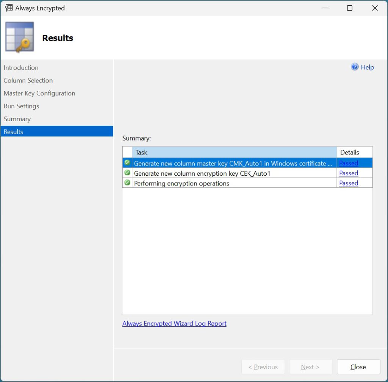This screenshot has height=382, width=388.
Task: Click the Task column header
Action: point(234,152)
